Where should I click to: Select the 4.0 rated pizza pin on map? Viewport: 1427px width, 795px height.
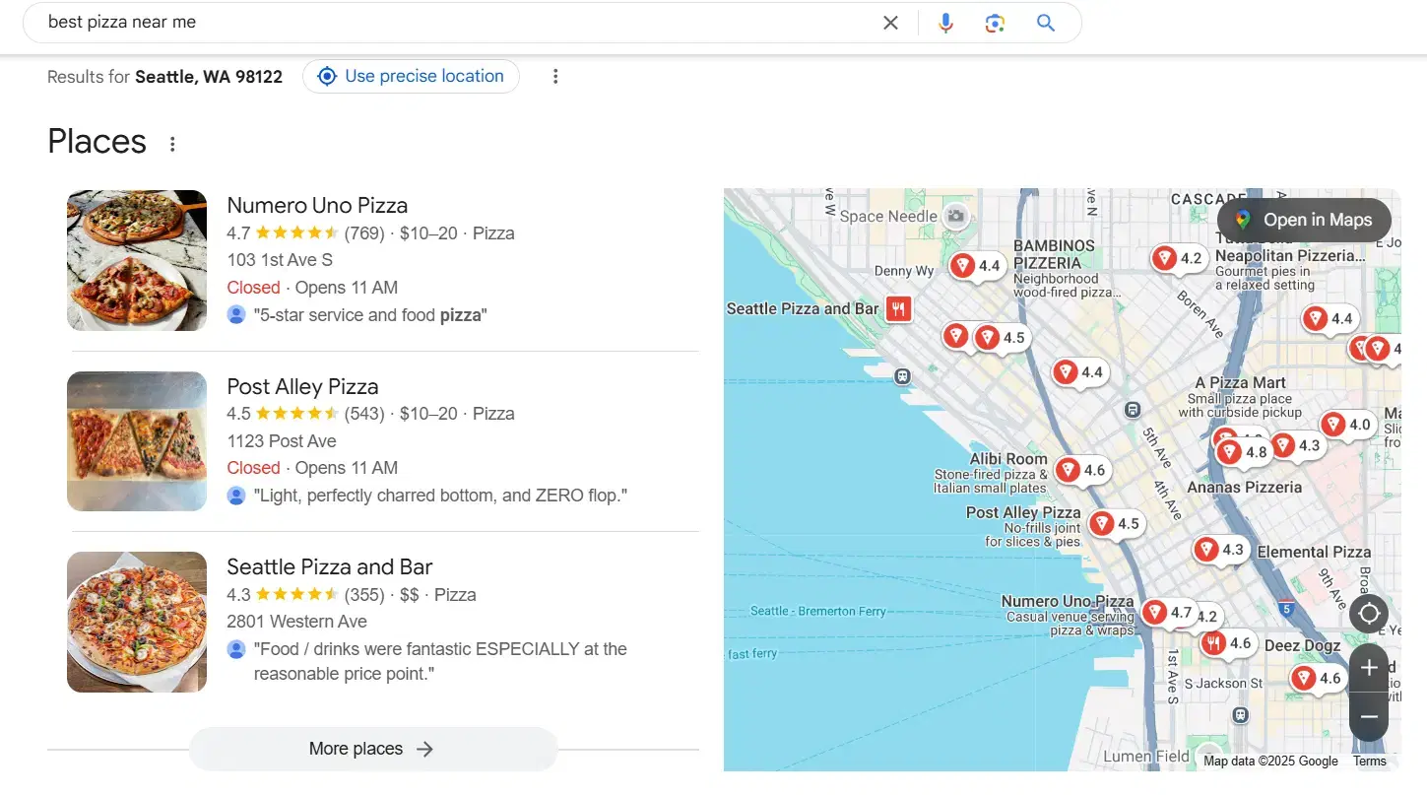click(x=1346, y=425)
